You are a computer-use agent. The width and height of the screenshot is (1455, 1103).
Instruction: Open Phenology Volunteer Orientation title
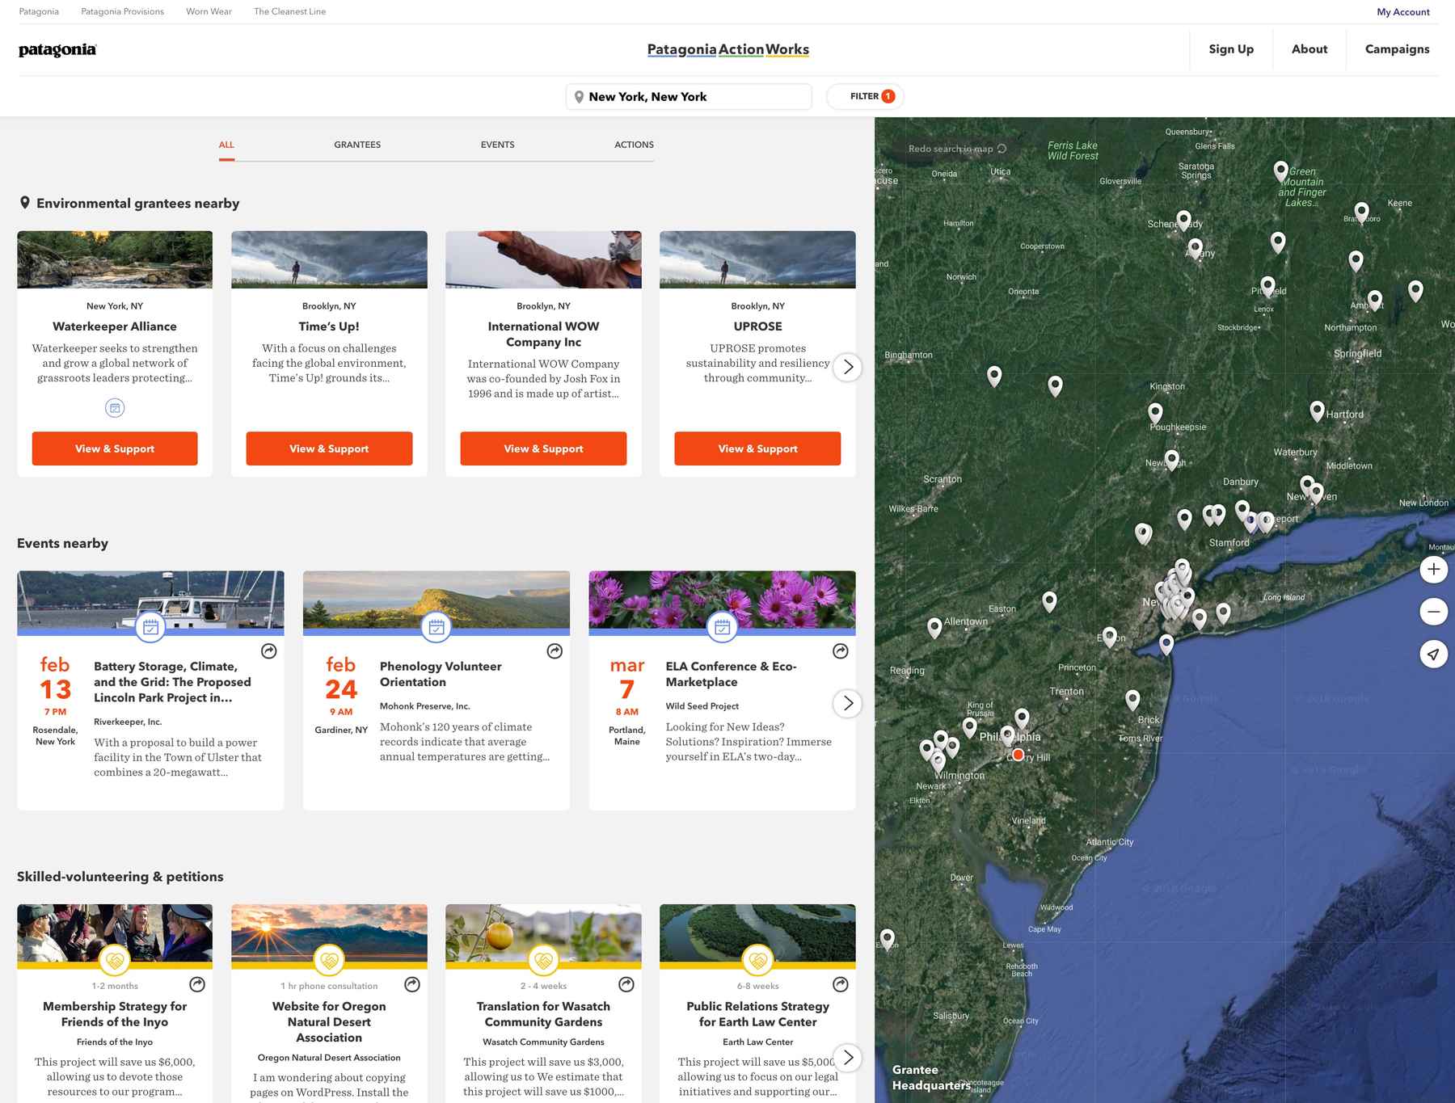(441, 674)
